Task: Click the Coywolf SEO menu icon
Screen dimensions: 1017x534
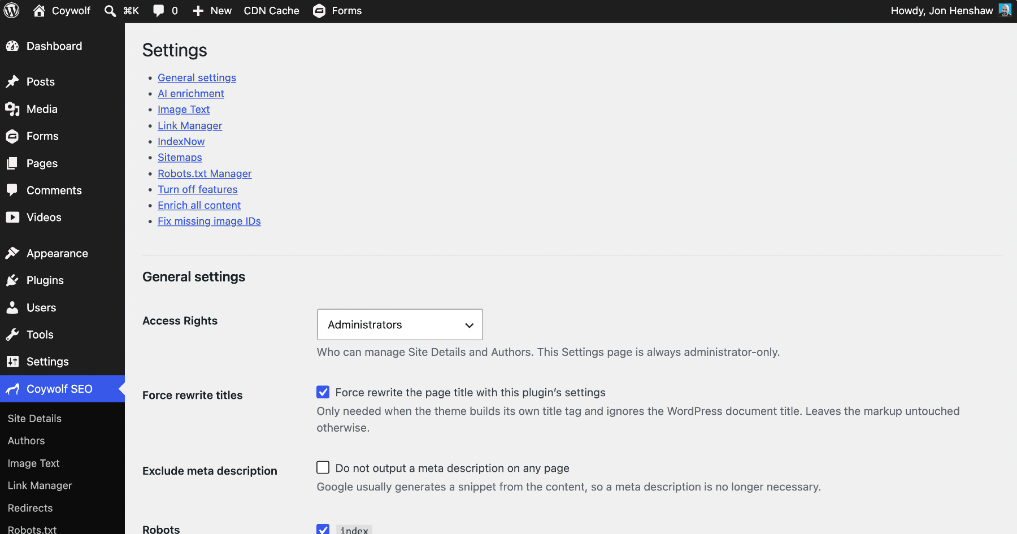Action: [12, 389]
